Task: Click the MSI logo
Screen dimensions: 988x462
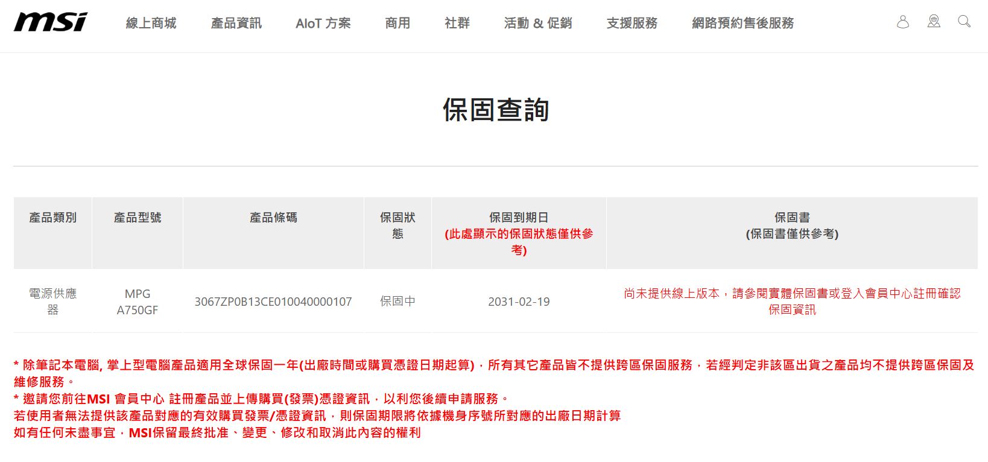Action: [x=51, y=22]
